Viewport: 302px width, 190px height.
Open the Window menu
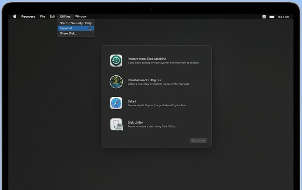[81, 17]
